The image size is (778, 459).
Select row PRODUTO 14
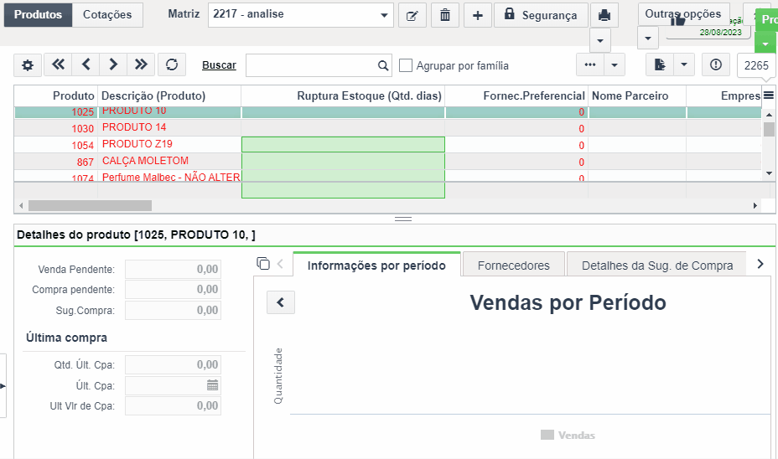pyautogui.click(x=388, y=128)
